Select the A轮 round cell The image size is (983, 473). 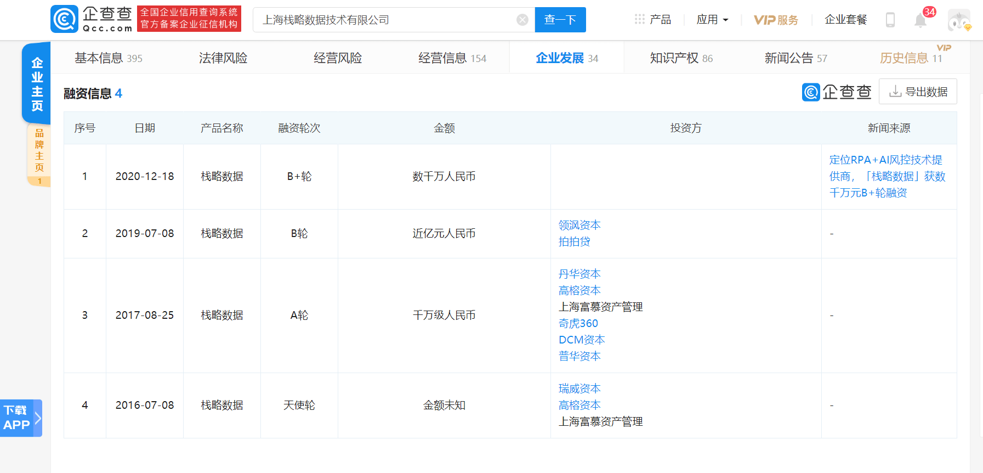coord(299,315)
